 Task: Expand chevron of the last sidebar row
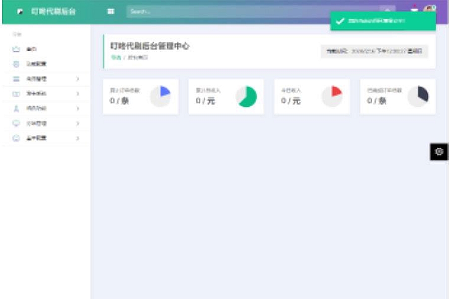coord(78,138)
